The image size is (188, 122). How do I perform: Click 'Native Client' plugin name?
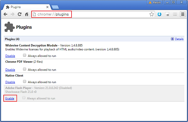click(x=14, y=75)
